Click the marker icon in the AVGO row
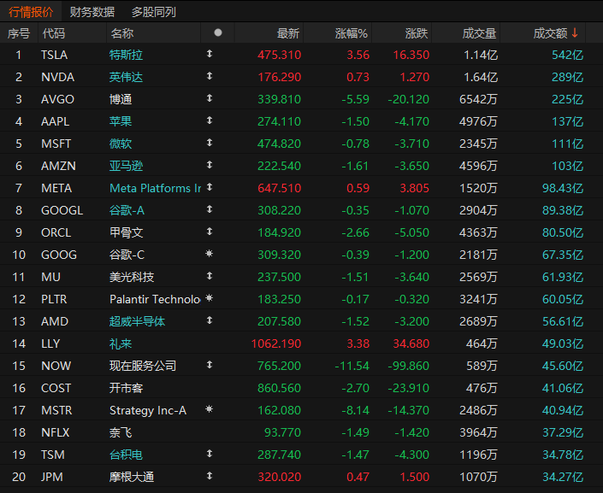The image size is (603, 493). pos(210,98)
